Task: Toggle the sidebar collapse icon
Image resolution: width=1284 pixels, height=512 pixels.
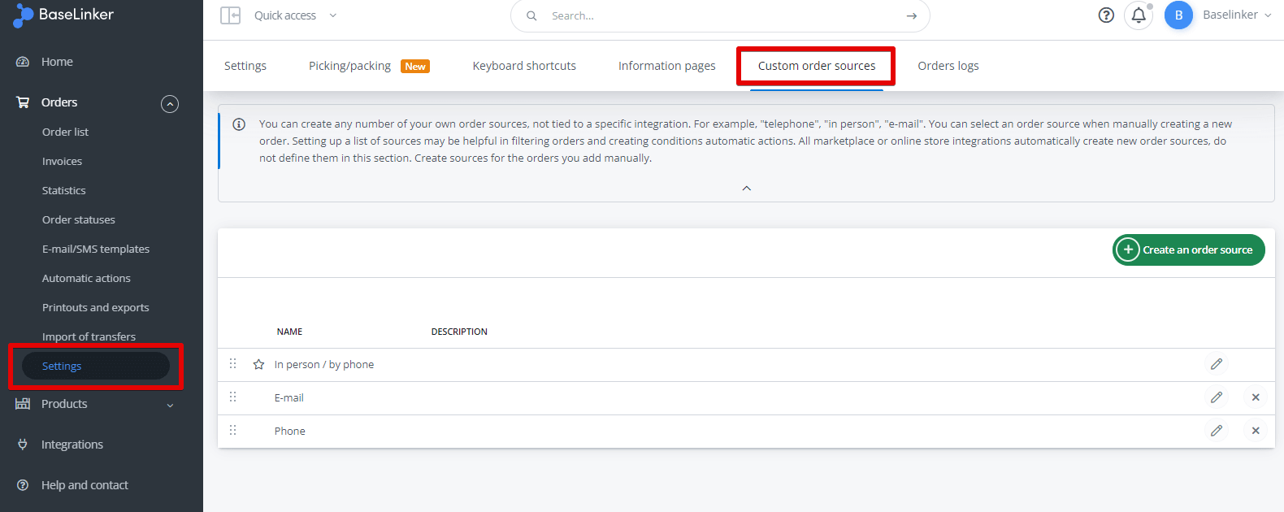Action: tap(230, 15)
